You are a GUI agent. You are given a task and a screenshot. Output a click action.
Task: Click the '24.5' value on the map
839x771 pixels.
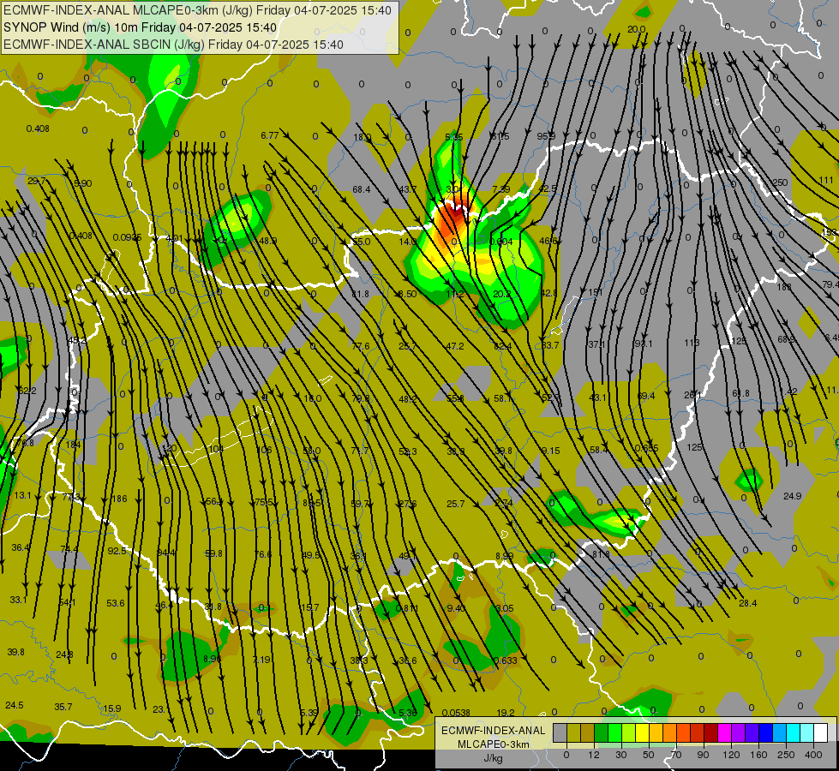pos(15,705)
